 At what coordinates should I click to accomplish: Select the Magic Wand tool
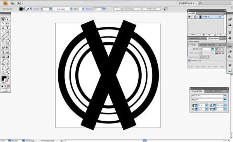pos(3,23)
